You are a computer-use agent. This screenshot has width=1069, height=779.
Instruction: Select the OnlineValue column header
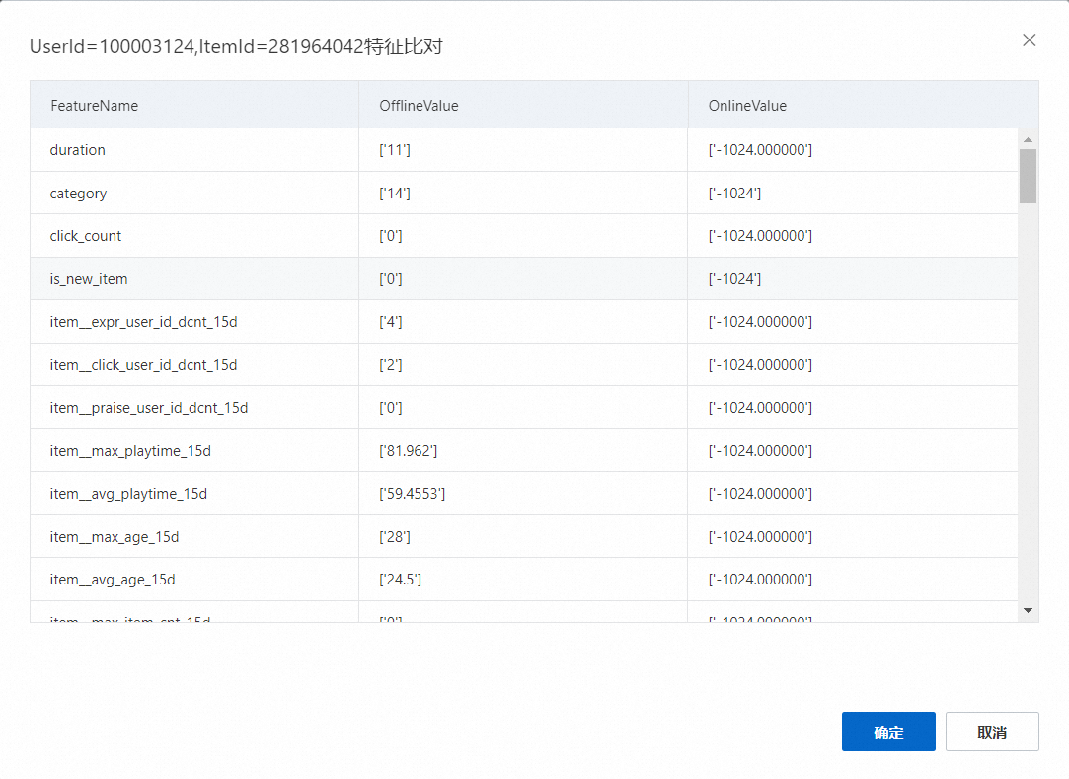(747, 105)
